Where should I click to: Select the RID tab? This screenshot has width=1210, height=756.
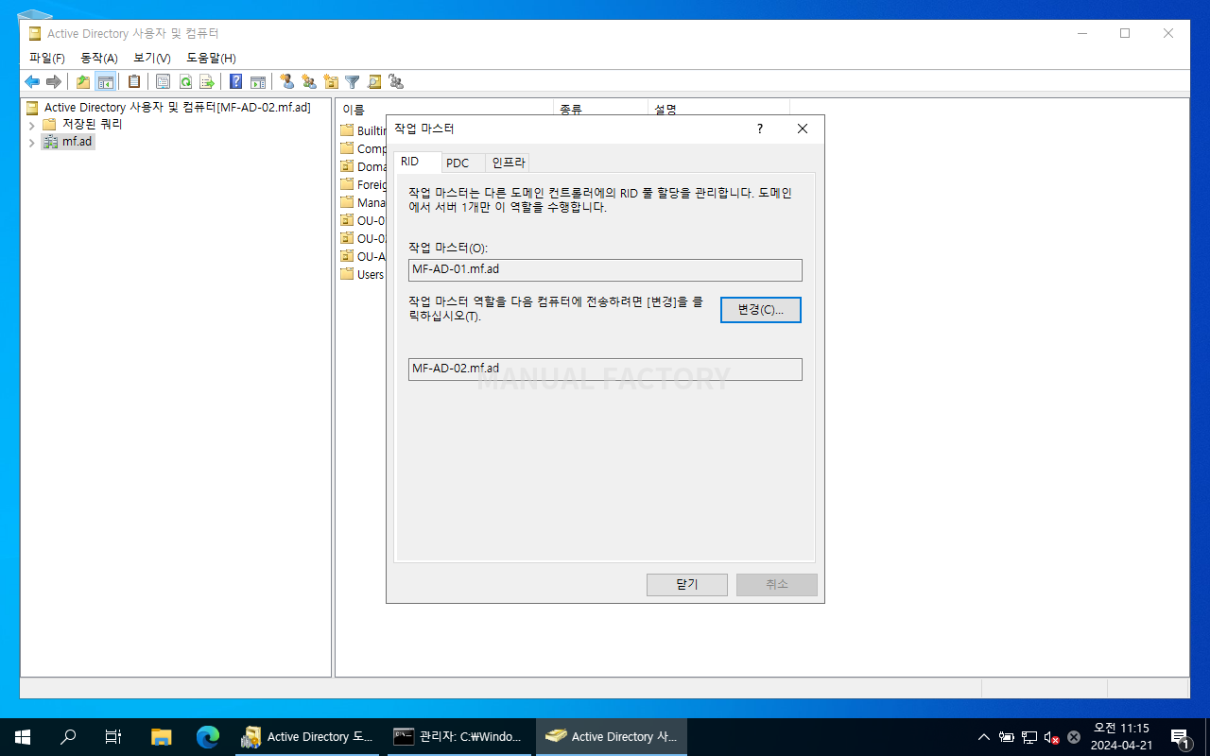417,162
